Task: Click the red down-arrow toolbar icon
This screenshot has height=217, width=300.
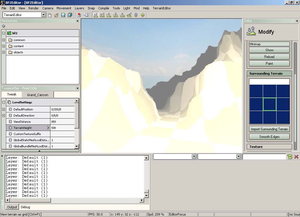Action: 79,15
